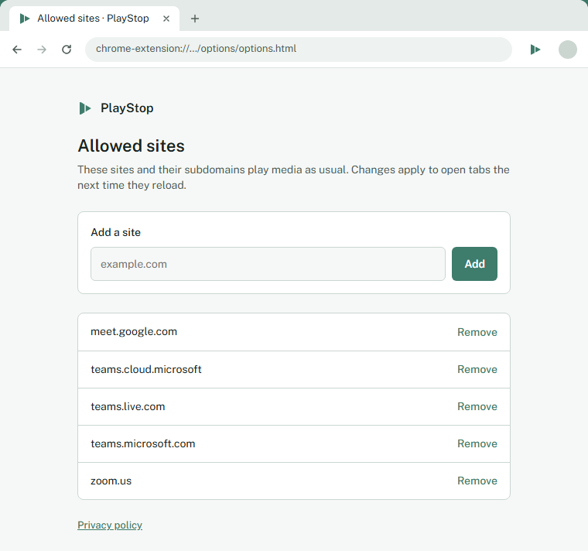Click the browser forward arrow

pyautogui.click(x=42, y=50)
